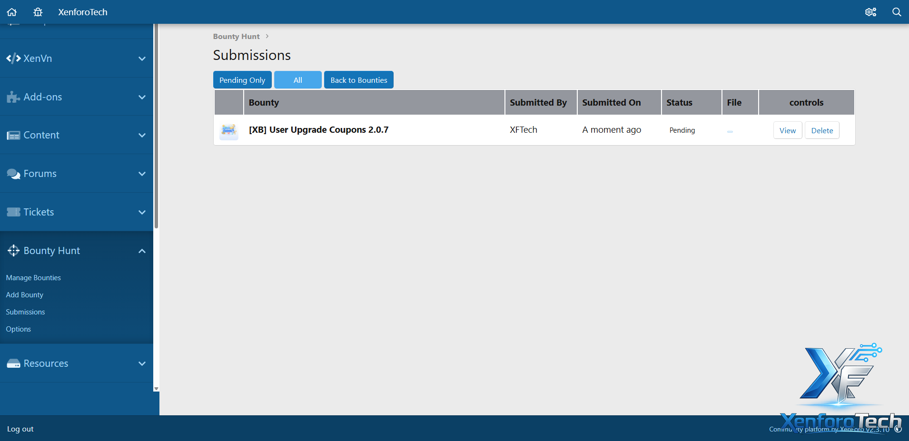Click the bug debug icon in header

38,12
